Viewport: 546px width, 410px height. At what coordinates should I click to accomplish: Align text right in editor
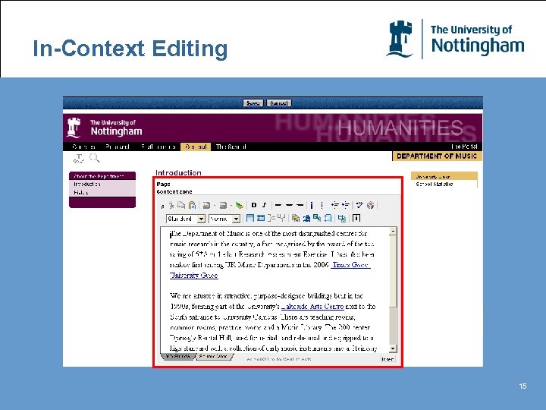point(300,205)
